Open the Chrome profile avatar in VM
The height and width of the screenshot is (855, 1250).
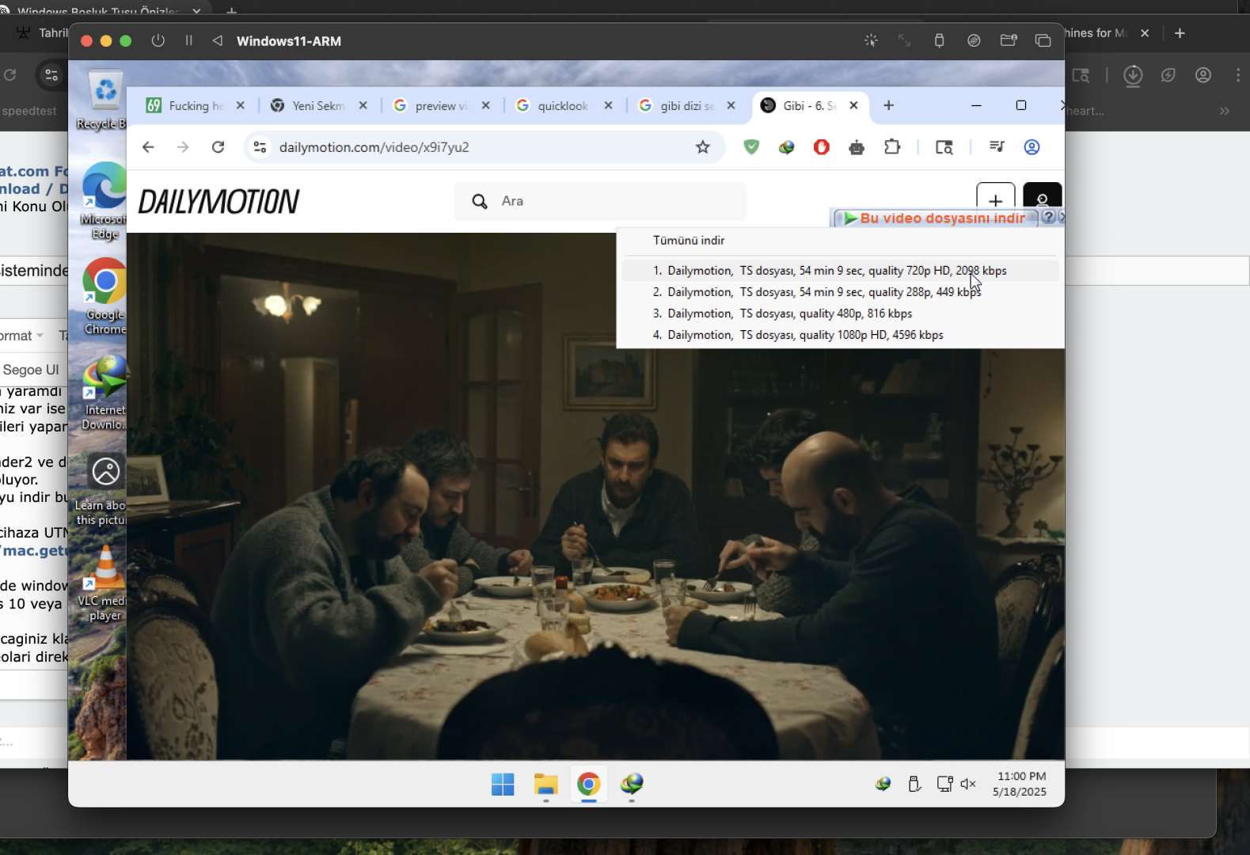point(1032,147)
